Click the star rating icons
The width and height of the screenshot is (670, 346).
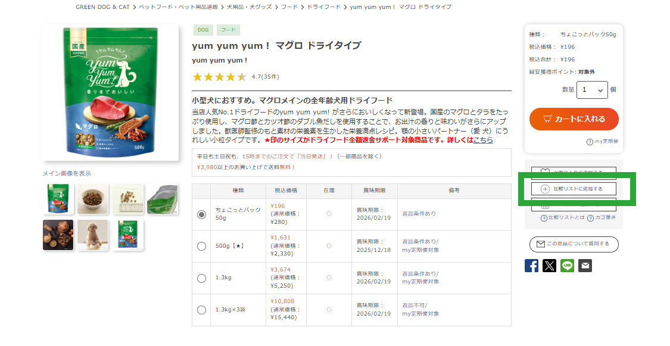tap(220, 77)
